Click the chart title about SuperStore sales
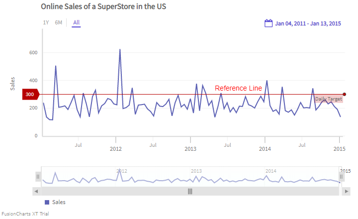358x219 pixels. click(103, 7)
